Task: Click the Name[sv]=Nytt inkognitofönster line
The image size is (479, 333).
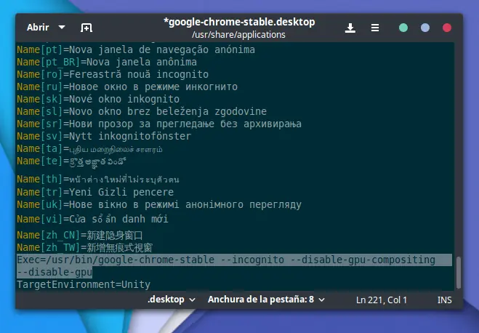Action: coord(104,136)
